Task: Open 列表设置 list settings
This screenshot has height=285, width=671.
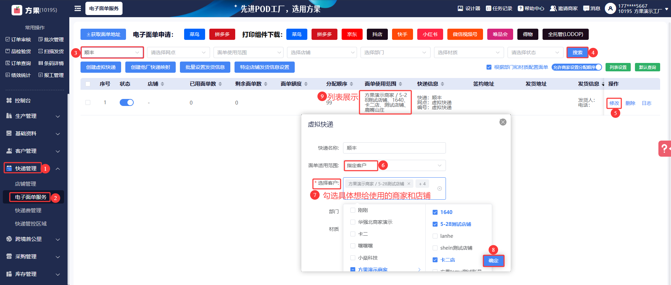Action: point(618,67)
